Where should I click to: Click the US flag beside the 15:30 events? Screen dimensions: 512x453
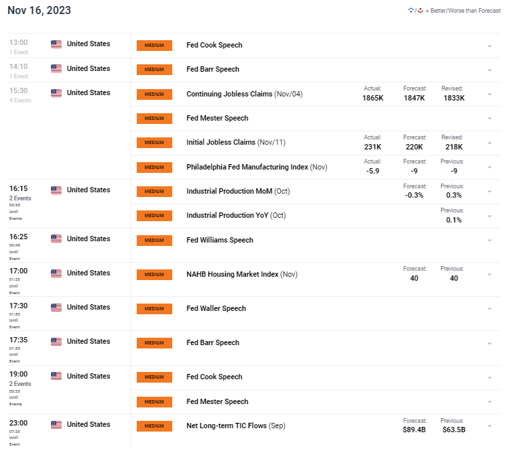click(56, 93)
